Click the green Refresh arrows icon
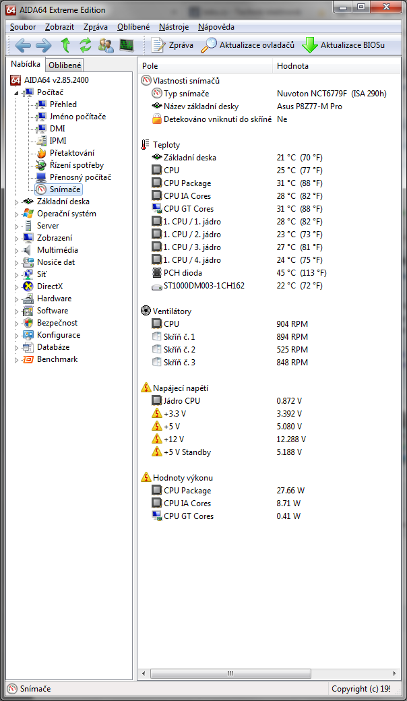This screenshot has width=407, height=701. pyautogui.click(x=86, y=44)
